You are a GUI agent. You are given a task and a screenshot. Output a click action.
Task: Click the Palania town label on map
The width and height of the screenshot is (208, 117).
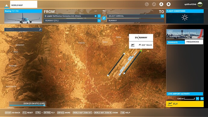(x=82, y=43)
